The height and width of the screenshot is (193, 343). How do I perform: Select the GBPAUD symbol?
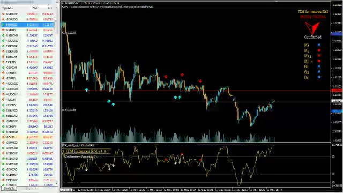click(12, 148)
